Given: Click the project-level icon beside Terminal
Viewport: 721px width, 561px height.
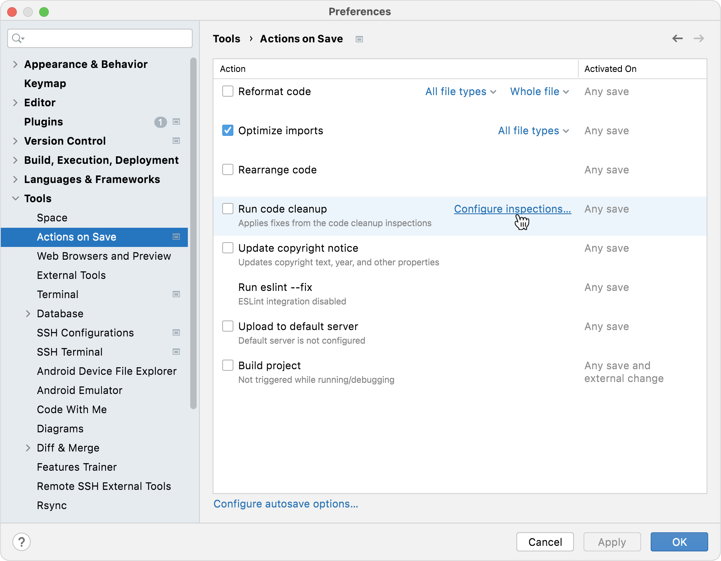Looking at the screenshot, I should (176, 294).
